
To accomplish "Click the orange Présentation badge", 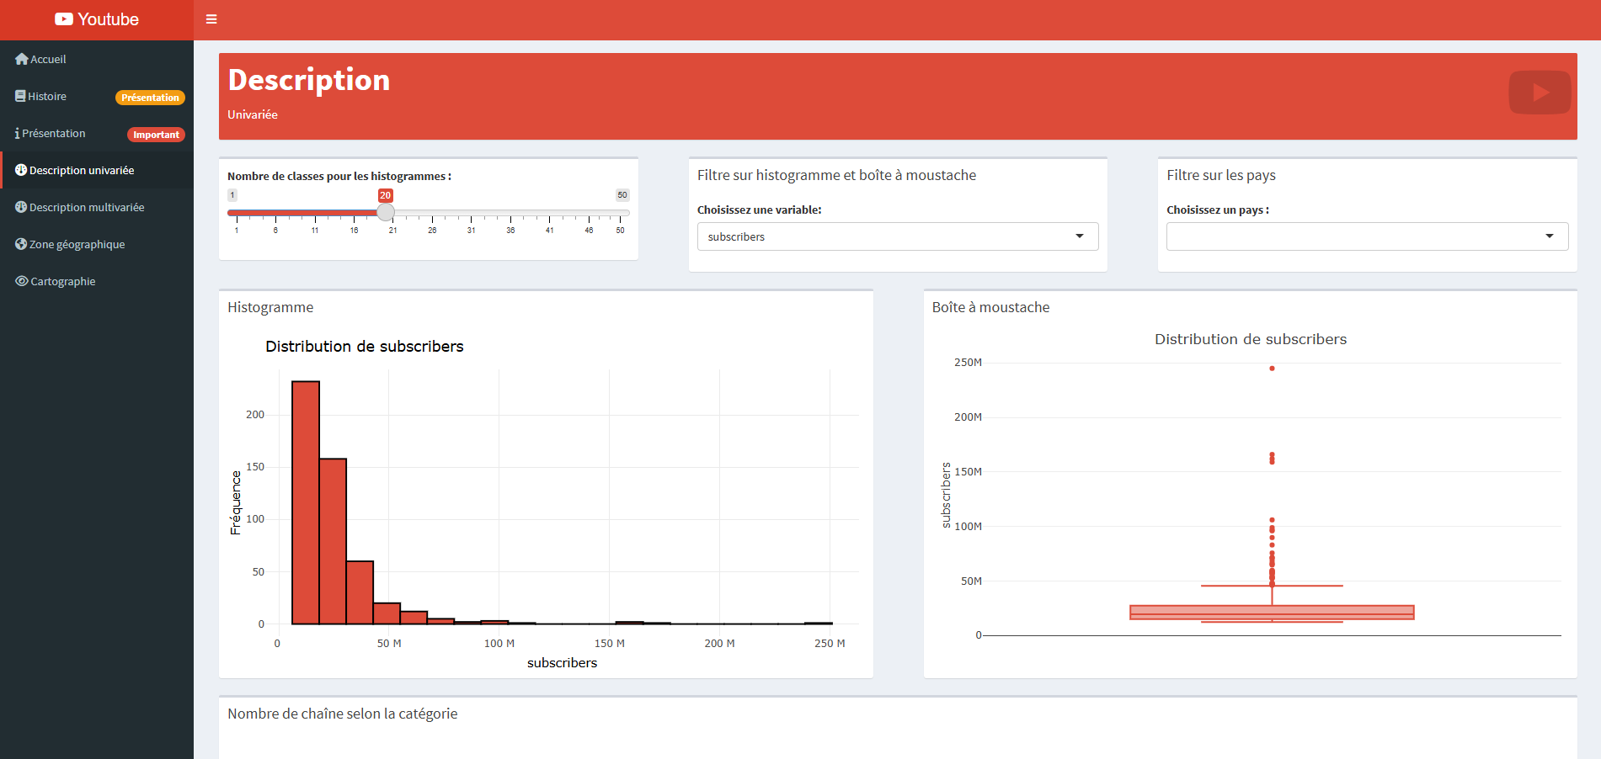I will [x=150, y=98].
